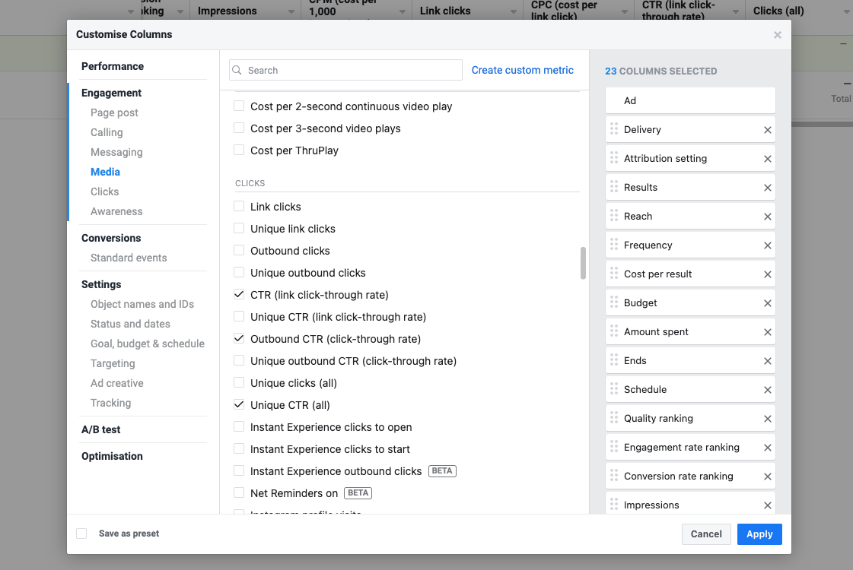Screen dimensions: 853x570
Task: Click the drag handle beside Frequency
Action: point(614,245)
